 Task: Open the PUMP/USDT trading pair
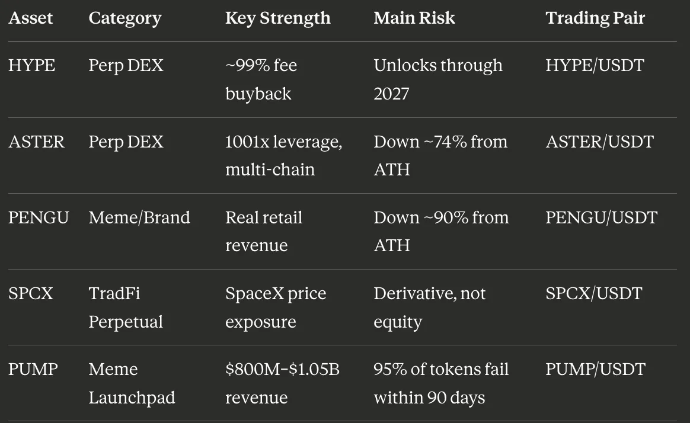tap(595, 369)
